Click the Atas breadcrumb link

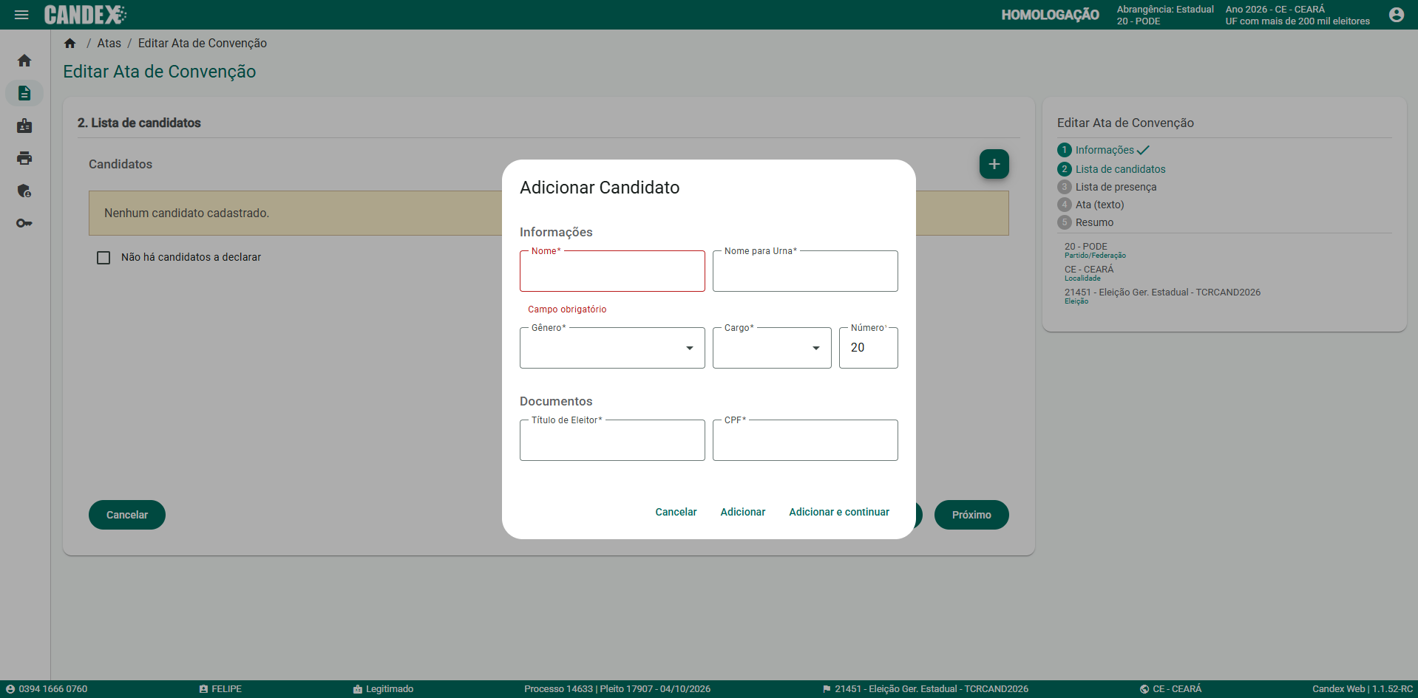pyautogui.click(x=109, y=44)
